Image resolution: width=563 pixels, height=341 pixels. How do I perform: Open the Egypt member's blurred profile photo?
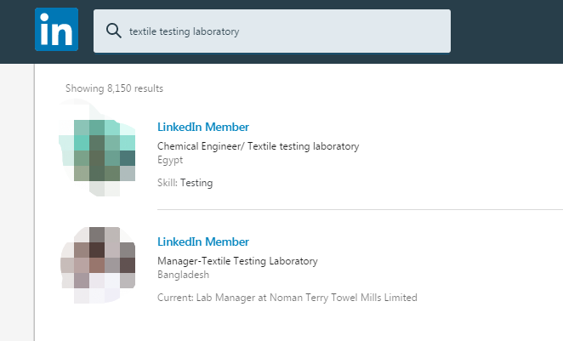(96, 150)
